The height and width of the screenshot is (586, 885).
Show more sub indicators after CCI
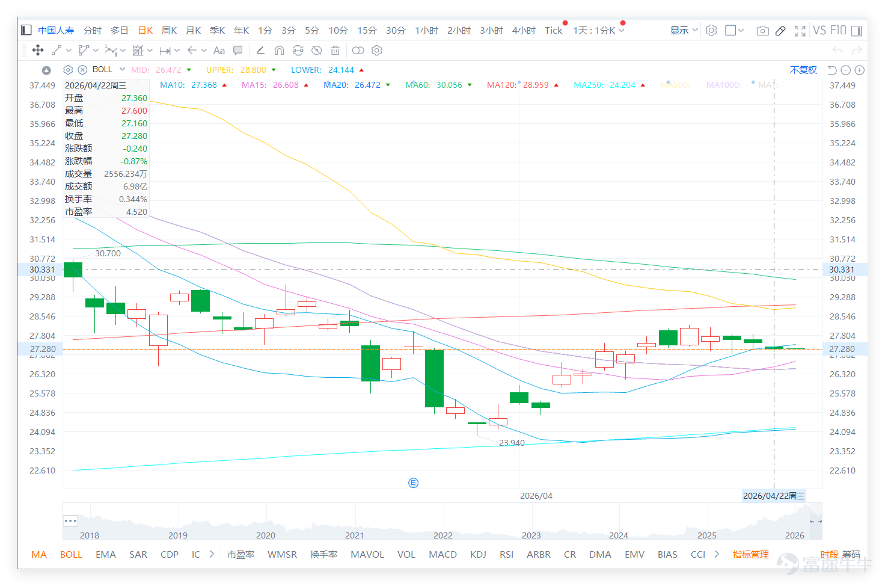point(717,554)
